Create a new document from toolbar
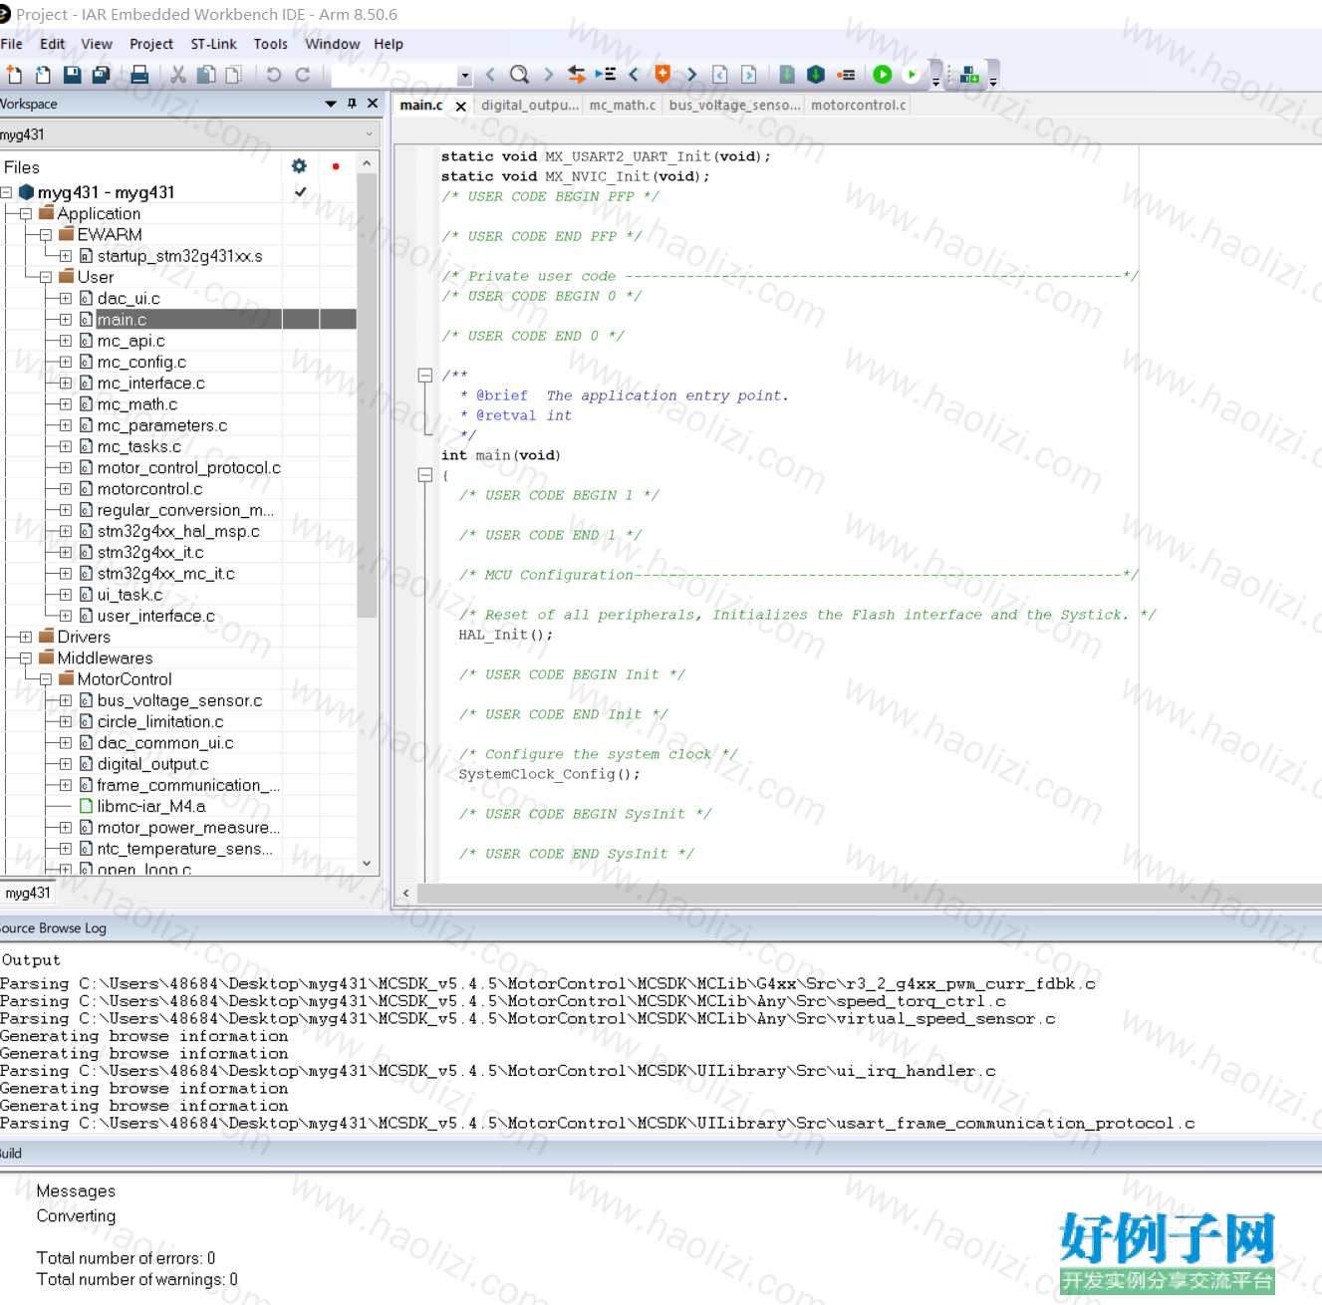This screenshot has height=1305, width=1322. [x=14, y=75]
